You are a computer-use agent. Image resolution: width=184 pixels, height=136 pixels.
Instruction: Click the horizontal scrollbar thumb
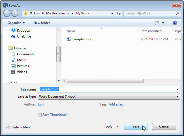(x=105, y=81)
